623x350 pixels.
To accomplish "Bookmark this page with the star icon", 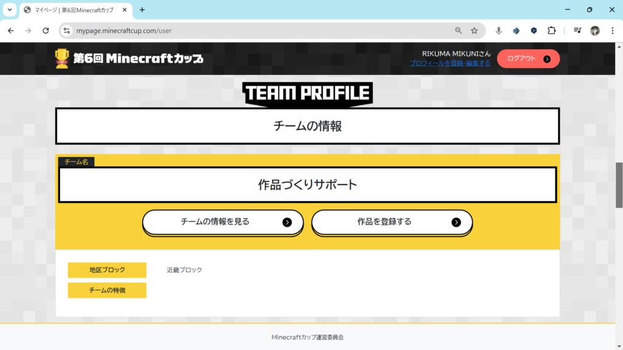I will coord(475,31).
